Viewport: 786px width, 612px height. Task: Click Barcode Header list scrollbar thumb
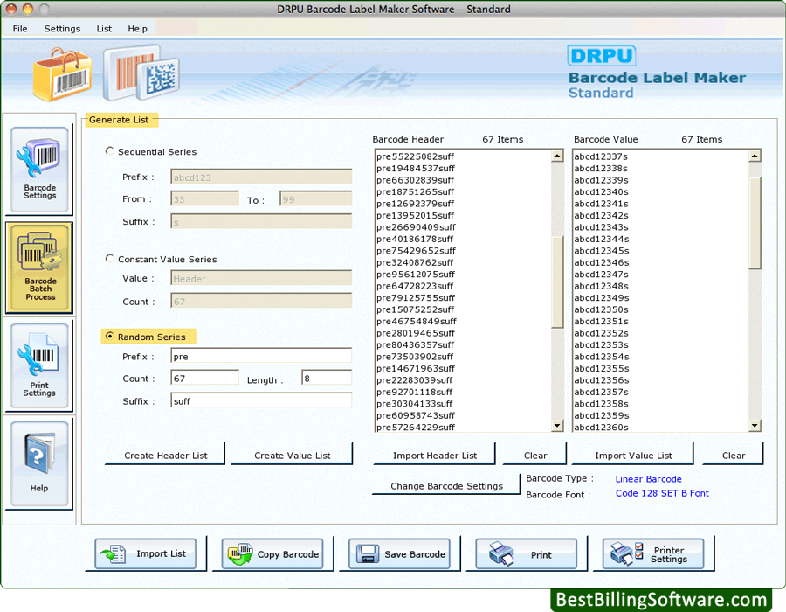point(557,282)
